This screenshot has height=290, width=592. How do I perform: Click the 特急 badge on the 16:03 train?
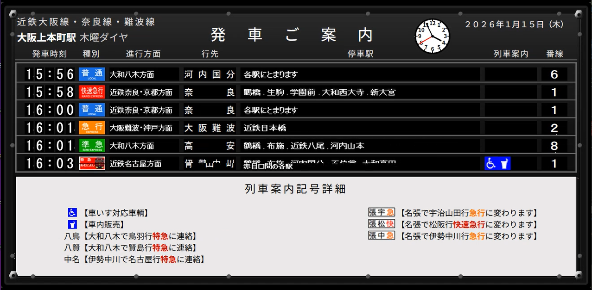coord(92,163)
